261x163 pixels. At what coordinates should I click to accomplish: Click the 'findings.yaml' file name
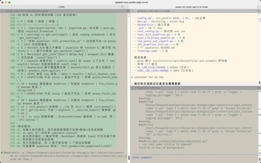tap(147, 51)
